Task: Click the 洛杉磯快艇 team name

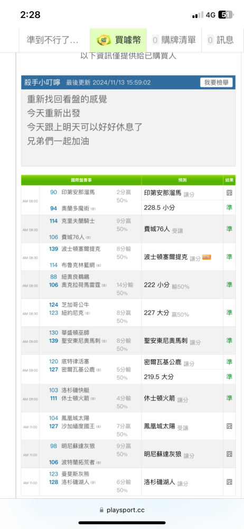Action: (x=76, y=390)
